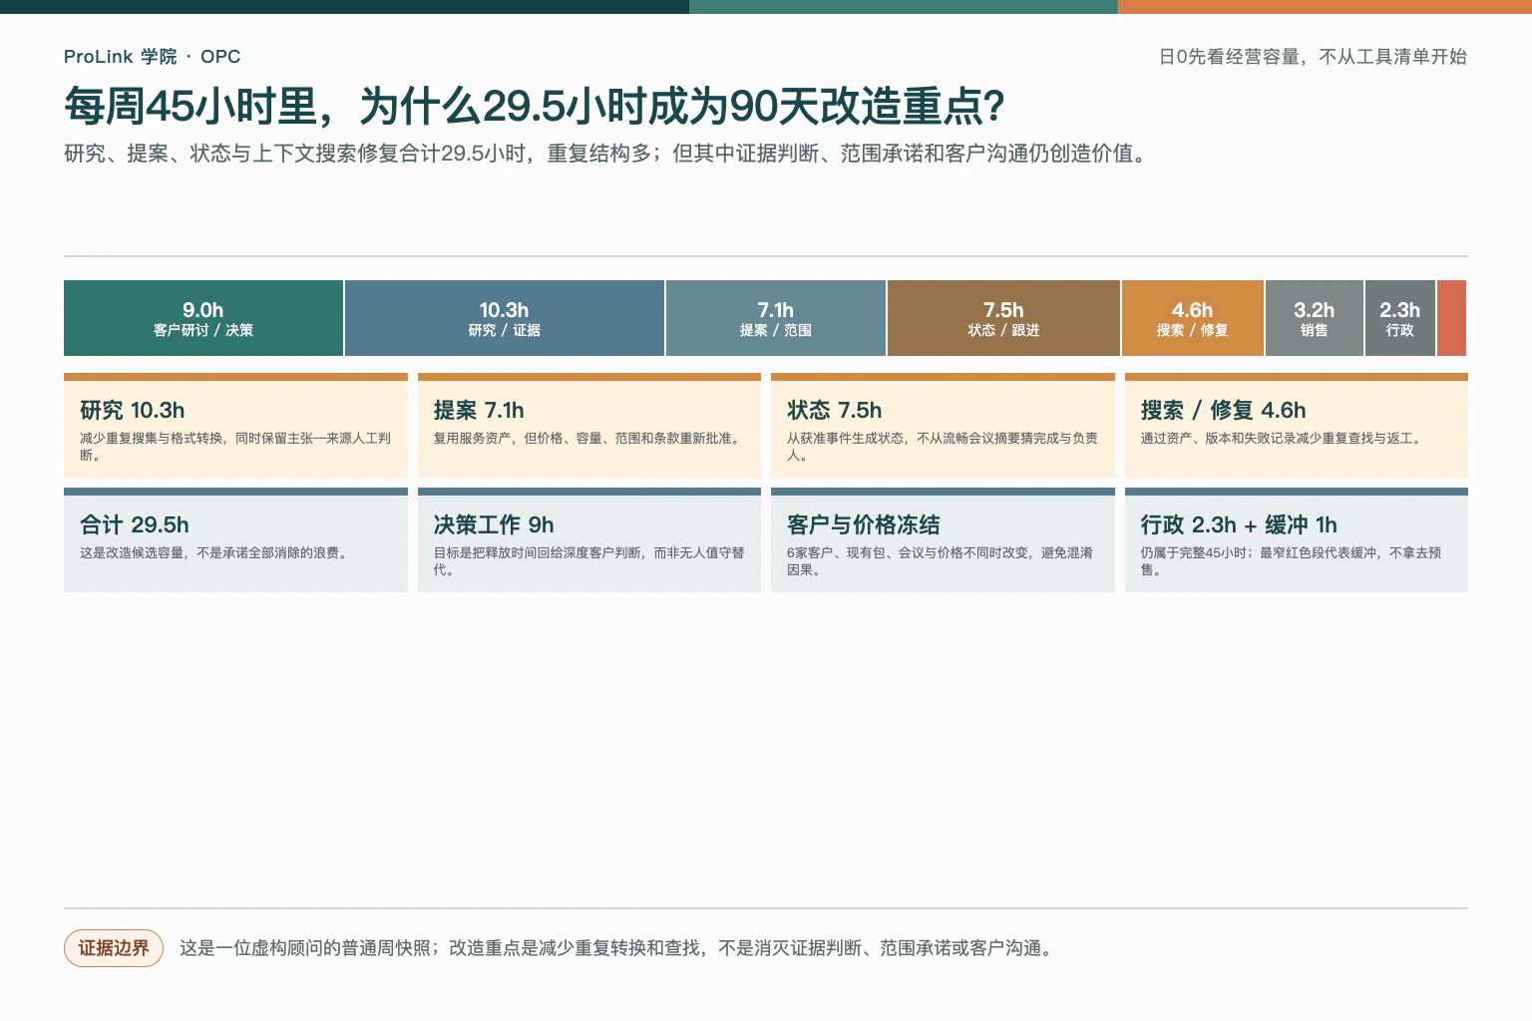This screenshot has height=1021, width=1532.
Task: Select the 7.1h 提案 / 范围 bar segment
Action: [x=776, y=318]
